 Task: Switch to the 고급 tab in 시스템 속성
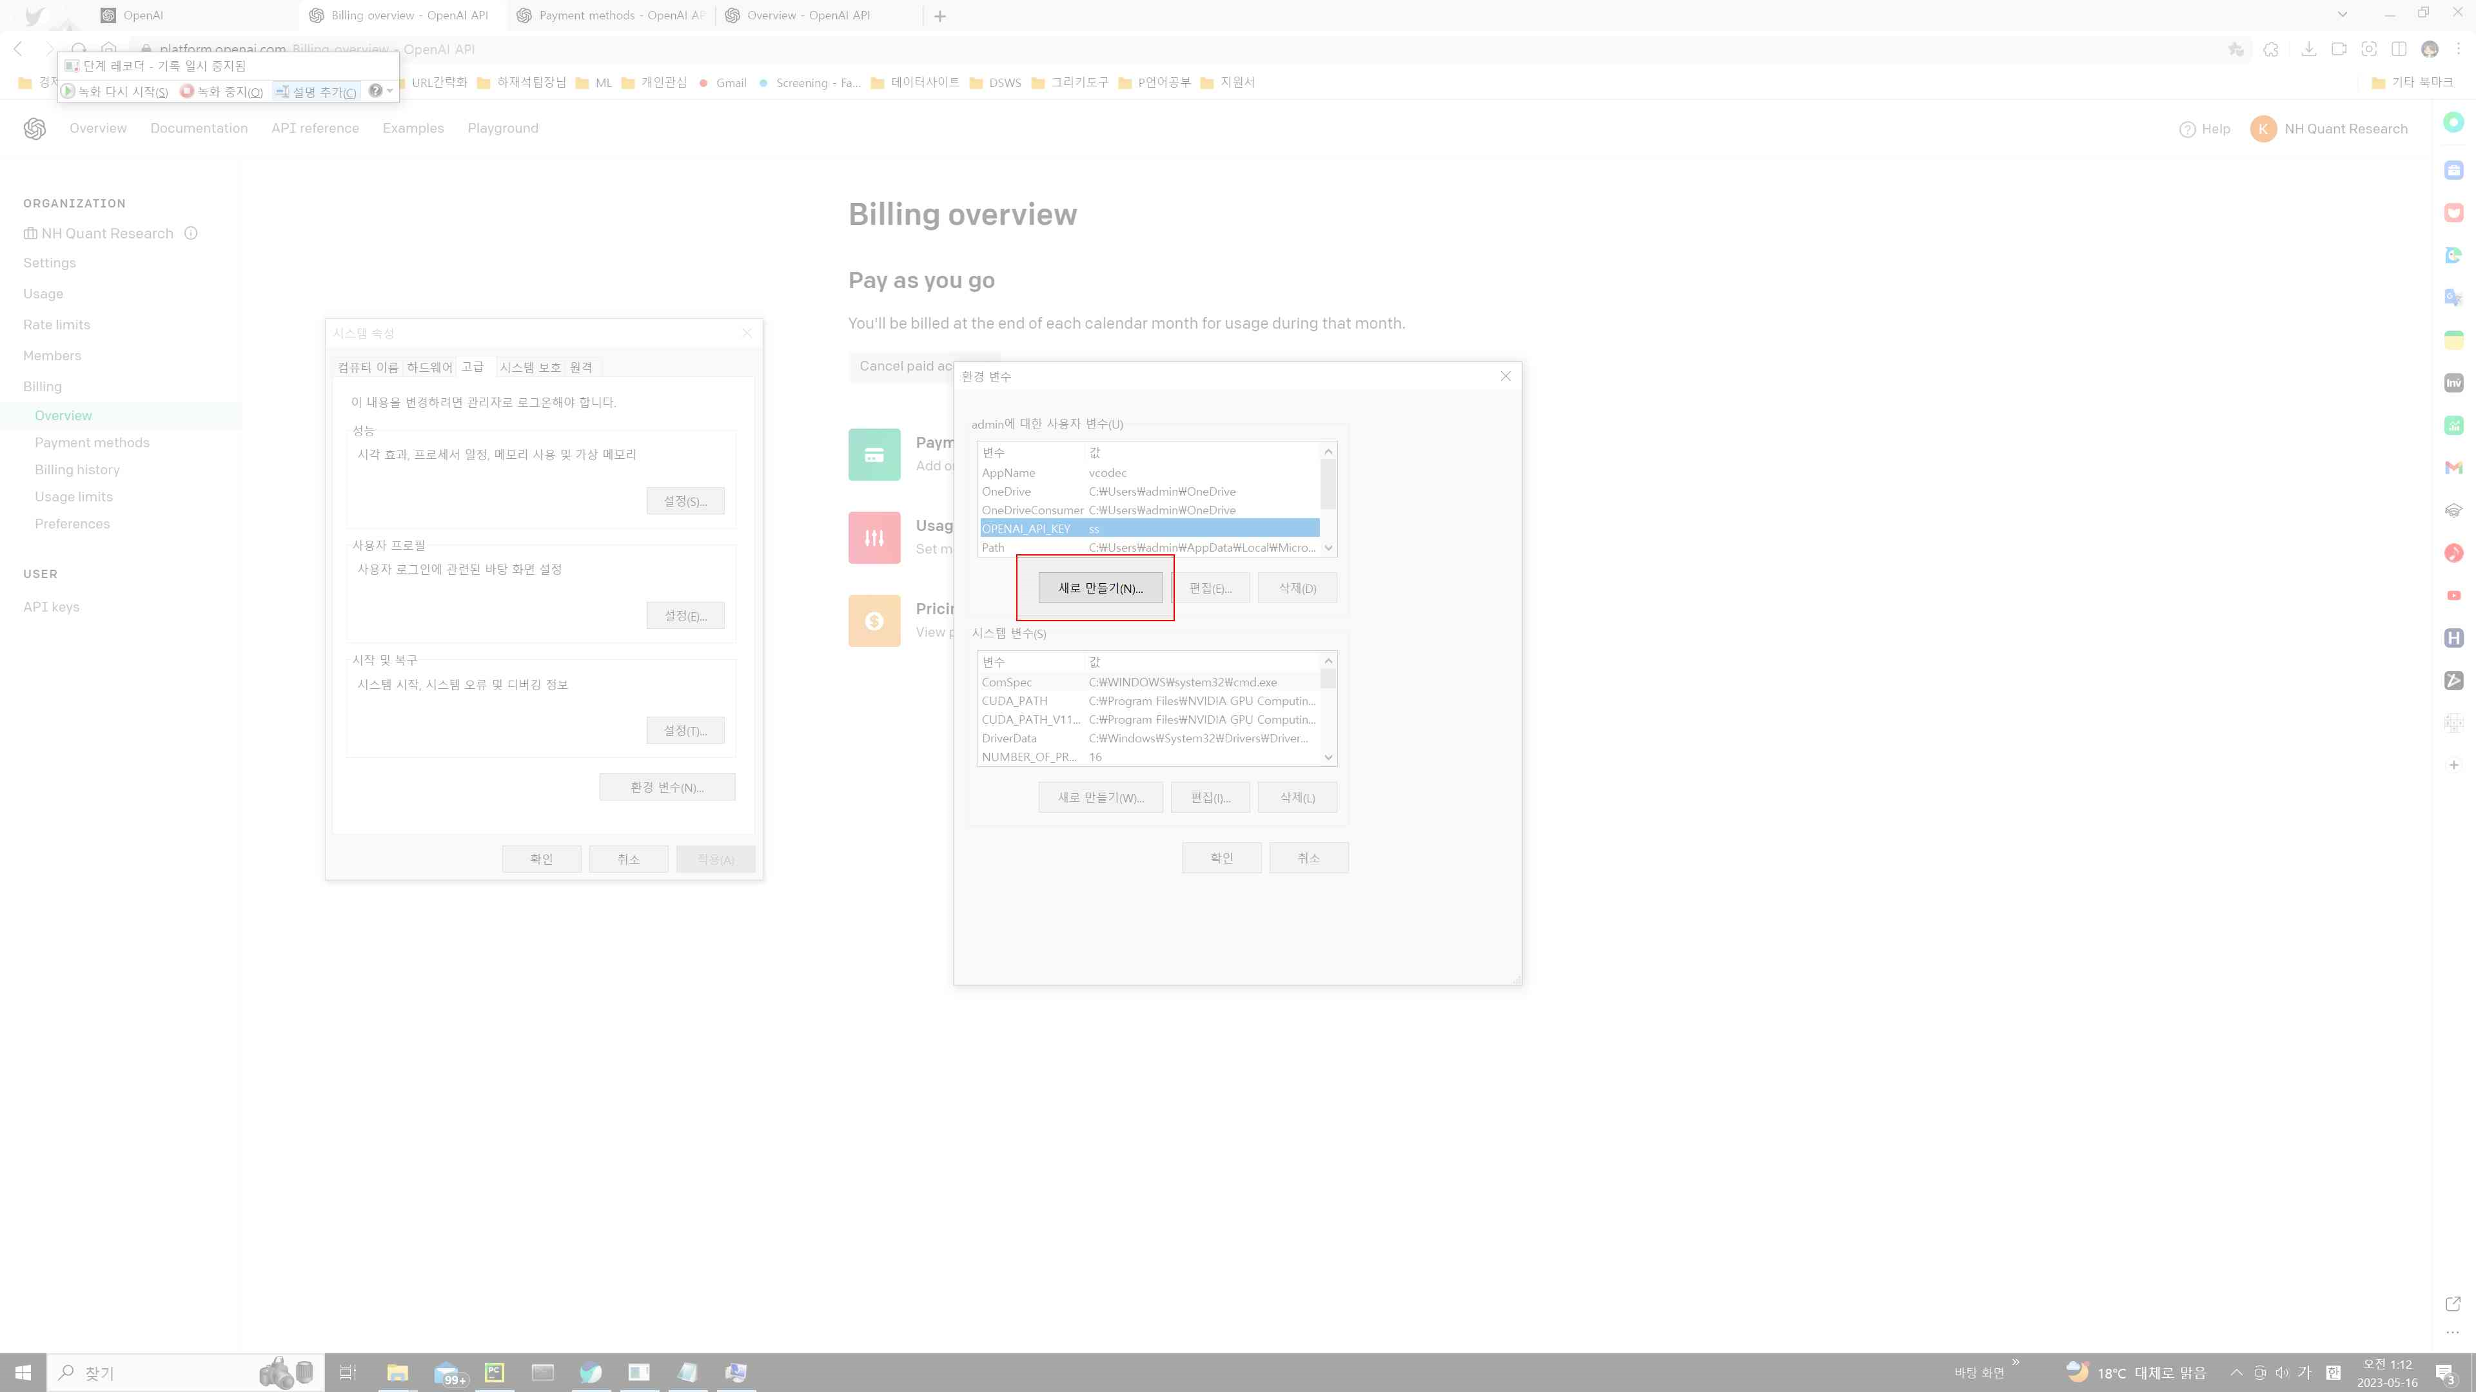tap(473, 366)
